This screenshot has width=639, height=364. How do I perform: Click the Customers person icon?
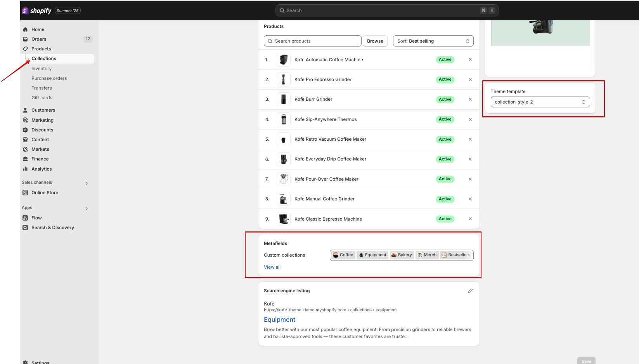point(25,110)
